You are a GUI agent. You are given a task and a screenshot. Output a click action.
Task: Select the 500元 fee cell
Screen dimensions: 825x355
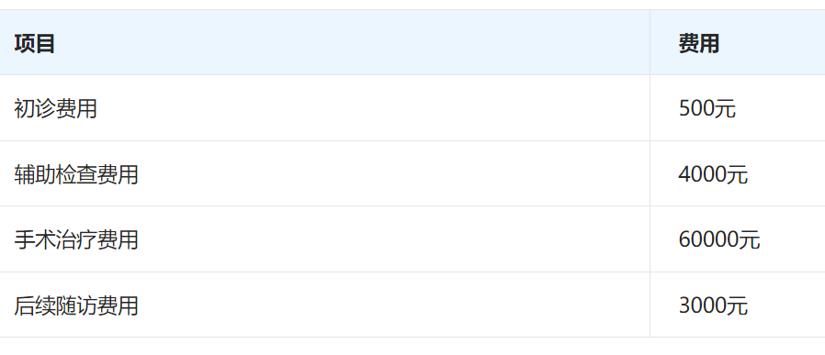(707, 109)
